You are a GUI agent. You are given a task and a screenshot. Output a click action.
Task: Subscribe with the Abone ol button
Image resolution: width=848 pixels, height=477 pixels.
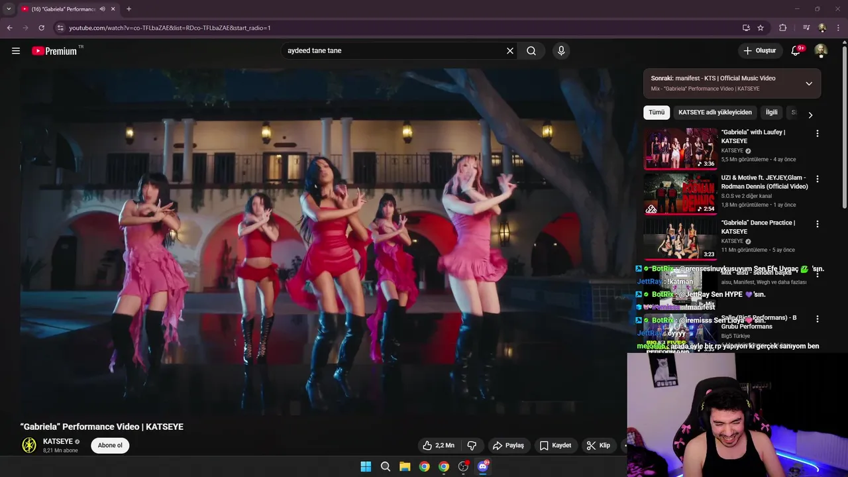point(110,445)
